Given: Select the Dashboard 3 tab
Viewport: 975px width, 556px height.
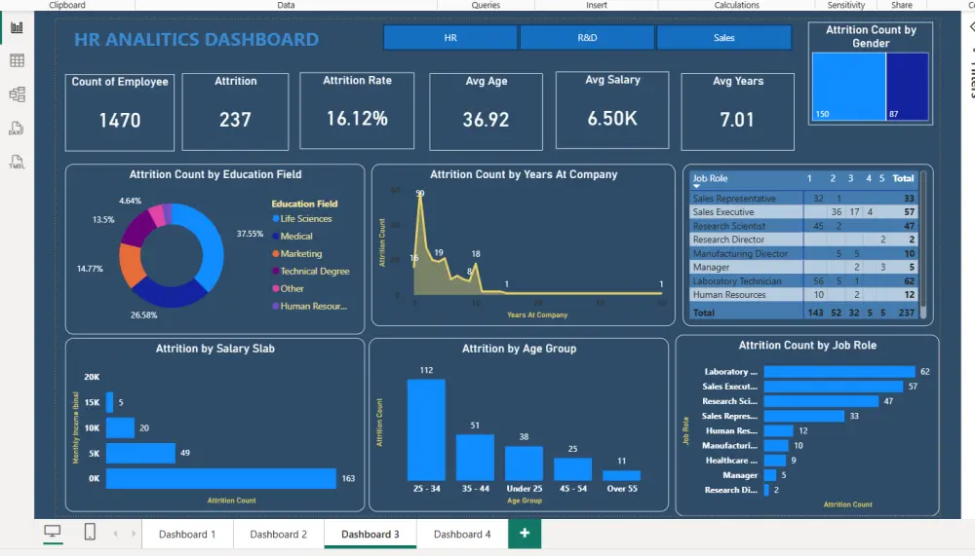Looking at the screenshot, I should tap(370, 535).
